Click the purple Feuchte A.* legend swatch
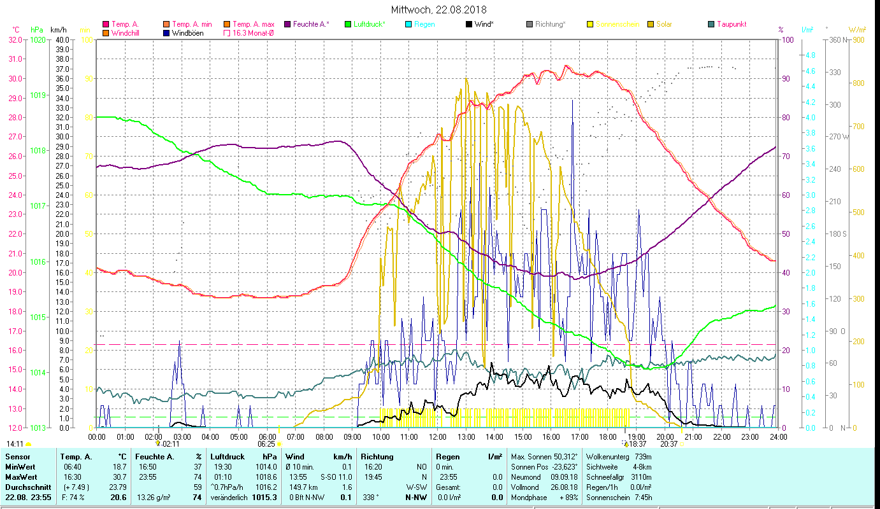Image resolution: width=880 pixels, height=509 pixels. (287, 24)
